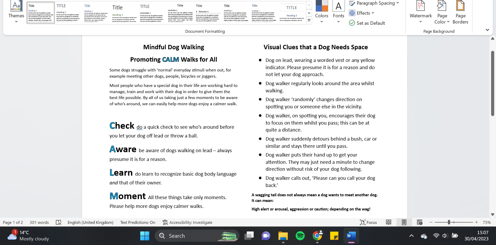Select the last TITLE centered style set
Image resolution: width=496 pixels, height=245 pixels.
coord(292,13)
